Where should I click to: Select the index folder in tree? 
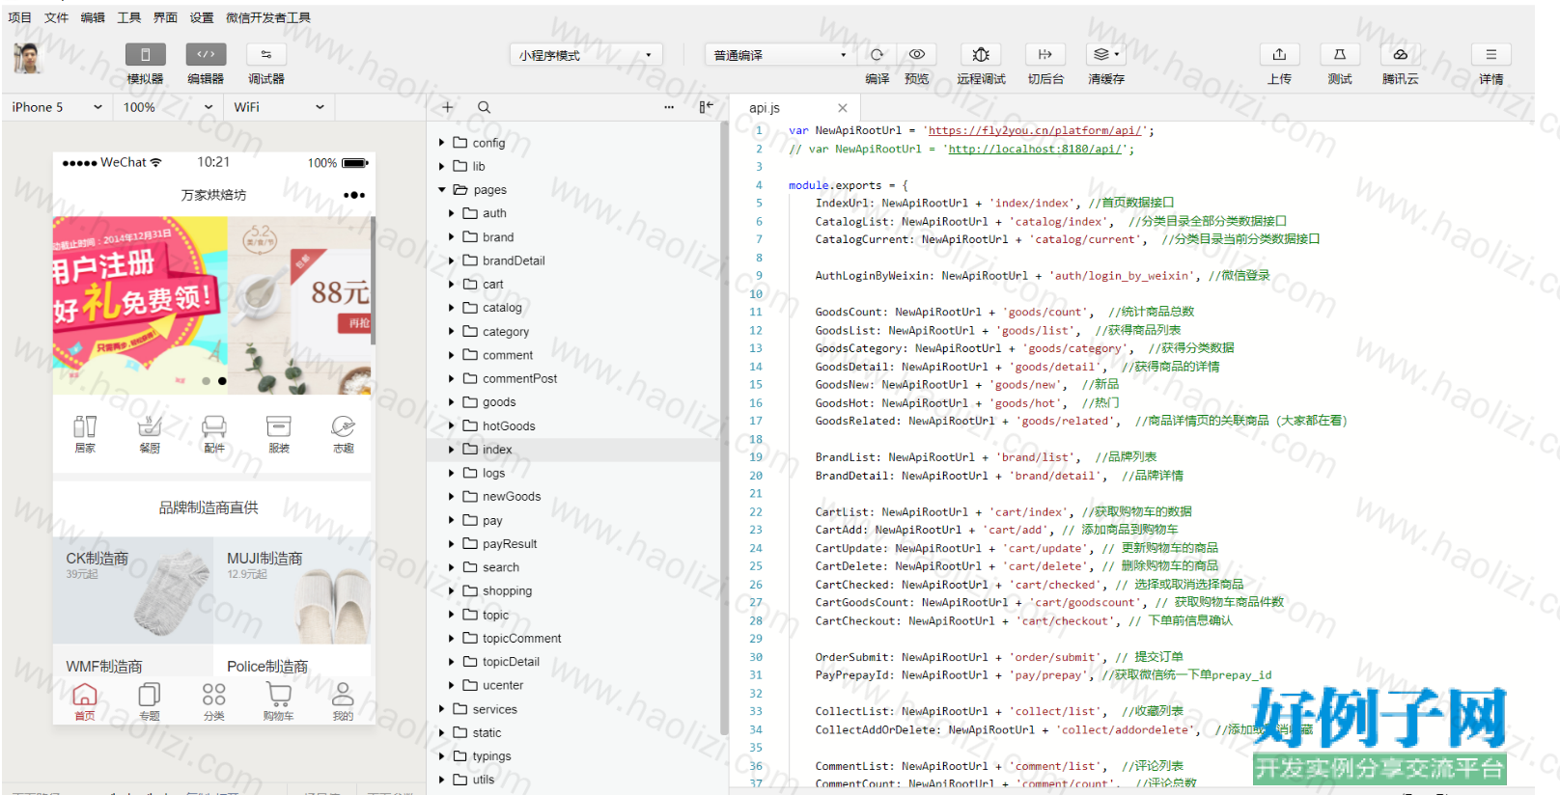tap(573, 450)
